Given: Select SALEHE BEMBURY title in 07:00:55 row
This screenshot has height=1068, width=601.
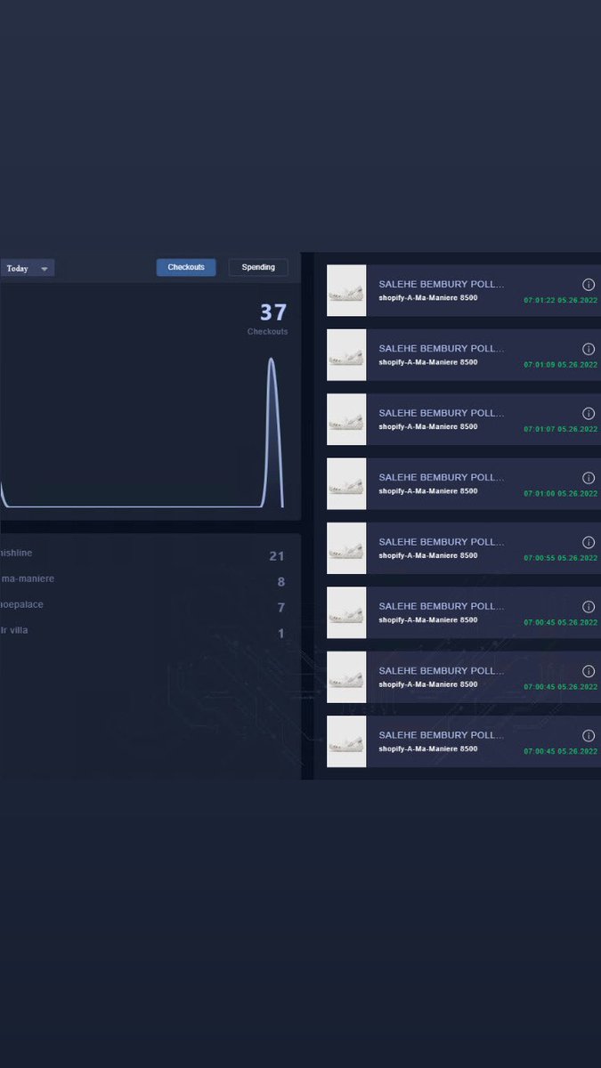Looking at the screenshot, I should click(442, 542).
